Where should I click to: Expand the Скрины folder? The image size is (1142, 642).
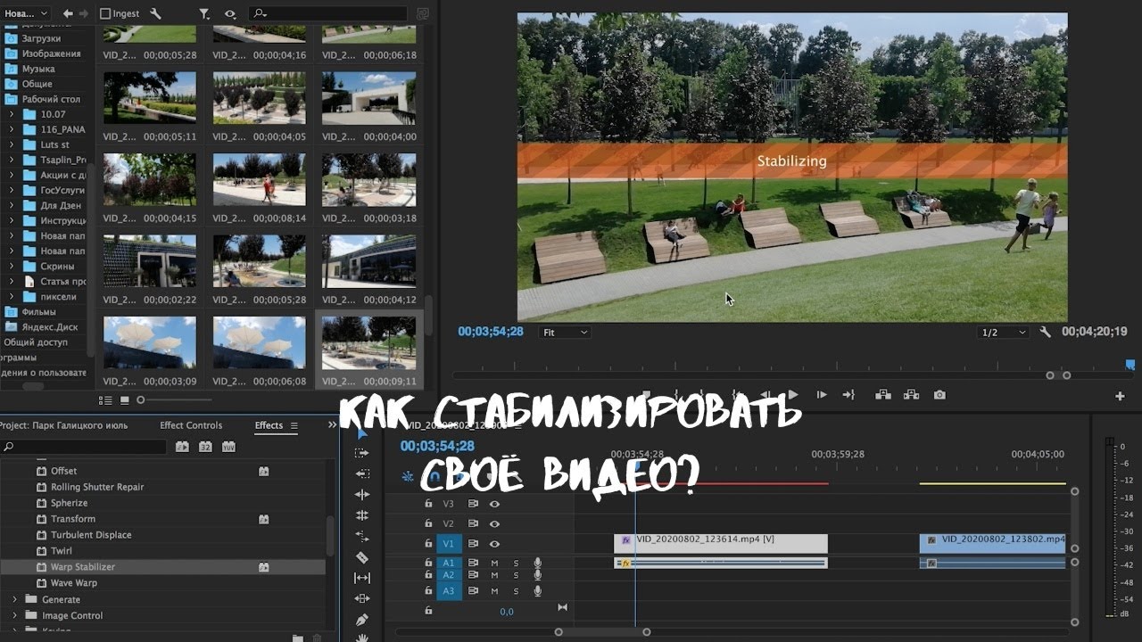tap(12, 266)
